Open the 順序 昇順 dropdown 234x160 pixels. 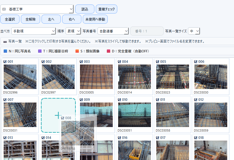coord(73,31)
